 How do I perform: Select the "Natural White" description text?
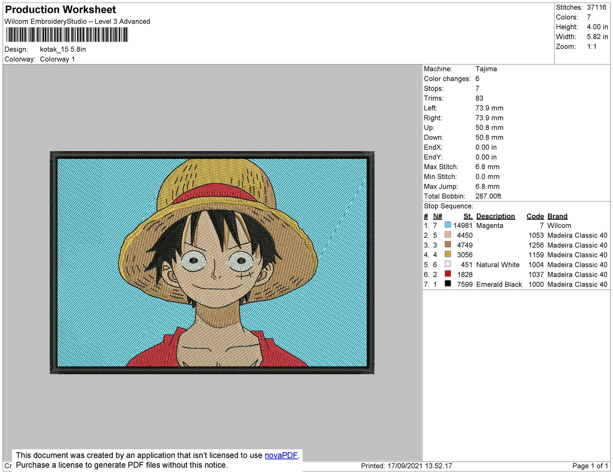[x=498, y=265]
